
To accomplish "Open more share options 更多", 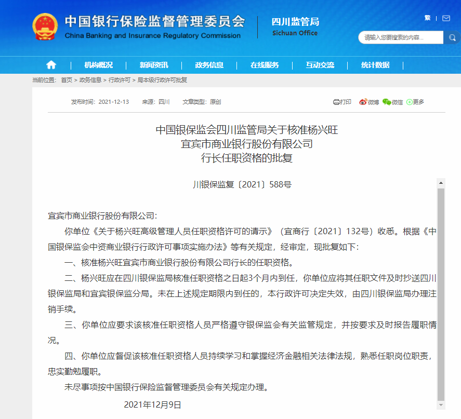I will tap(415, 102).
